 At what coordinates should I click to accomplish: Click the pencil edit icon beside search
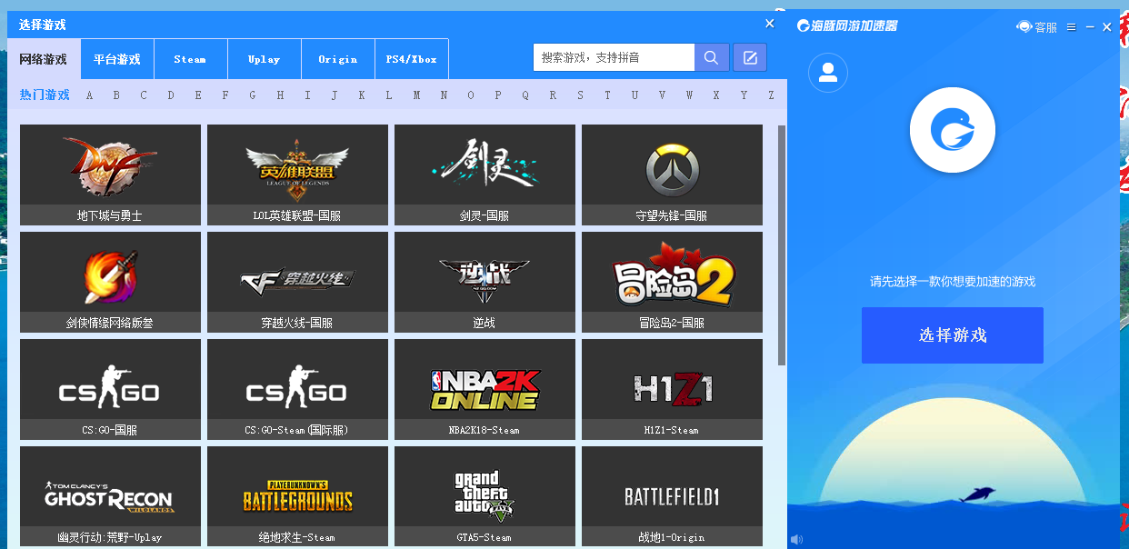[x=750, y=57]
